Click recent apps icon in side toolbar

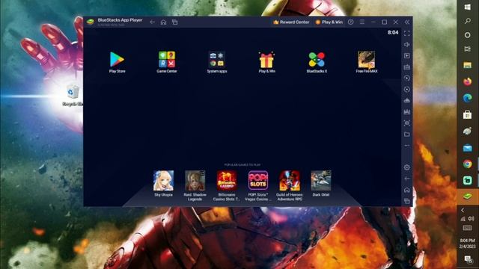[407, 201]
